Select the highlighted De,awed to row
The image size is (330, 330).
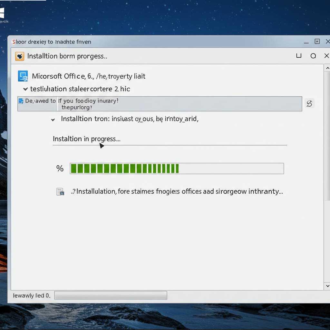pyautogui.click(x=160, y=104)
